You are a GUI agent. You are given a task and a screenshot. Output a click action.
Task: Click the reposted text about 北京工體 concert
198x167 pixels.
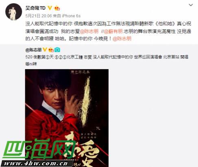pos(107,60)
